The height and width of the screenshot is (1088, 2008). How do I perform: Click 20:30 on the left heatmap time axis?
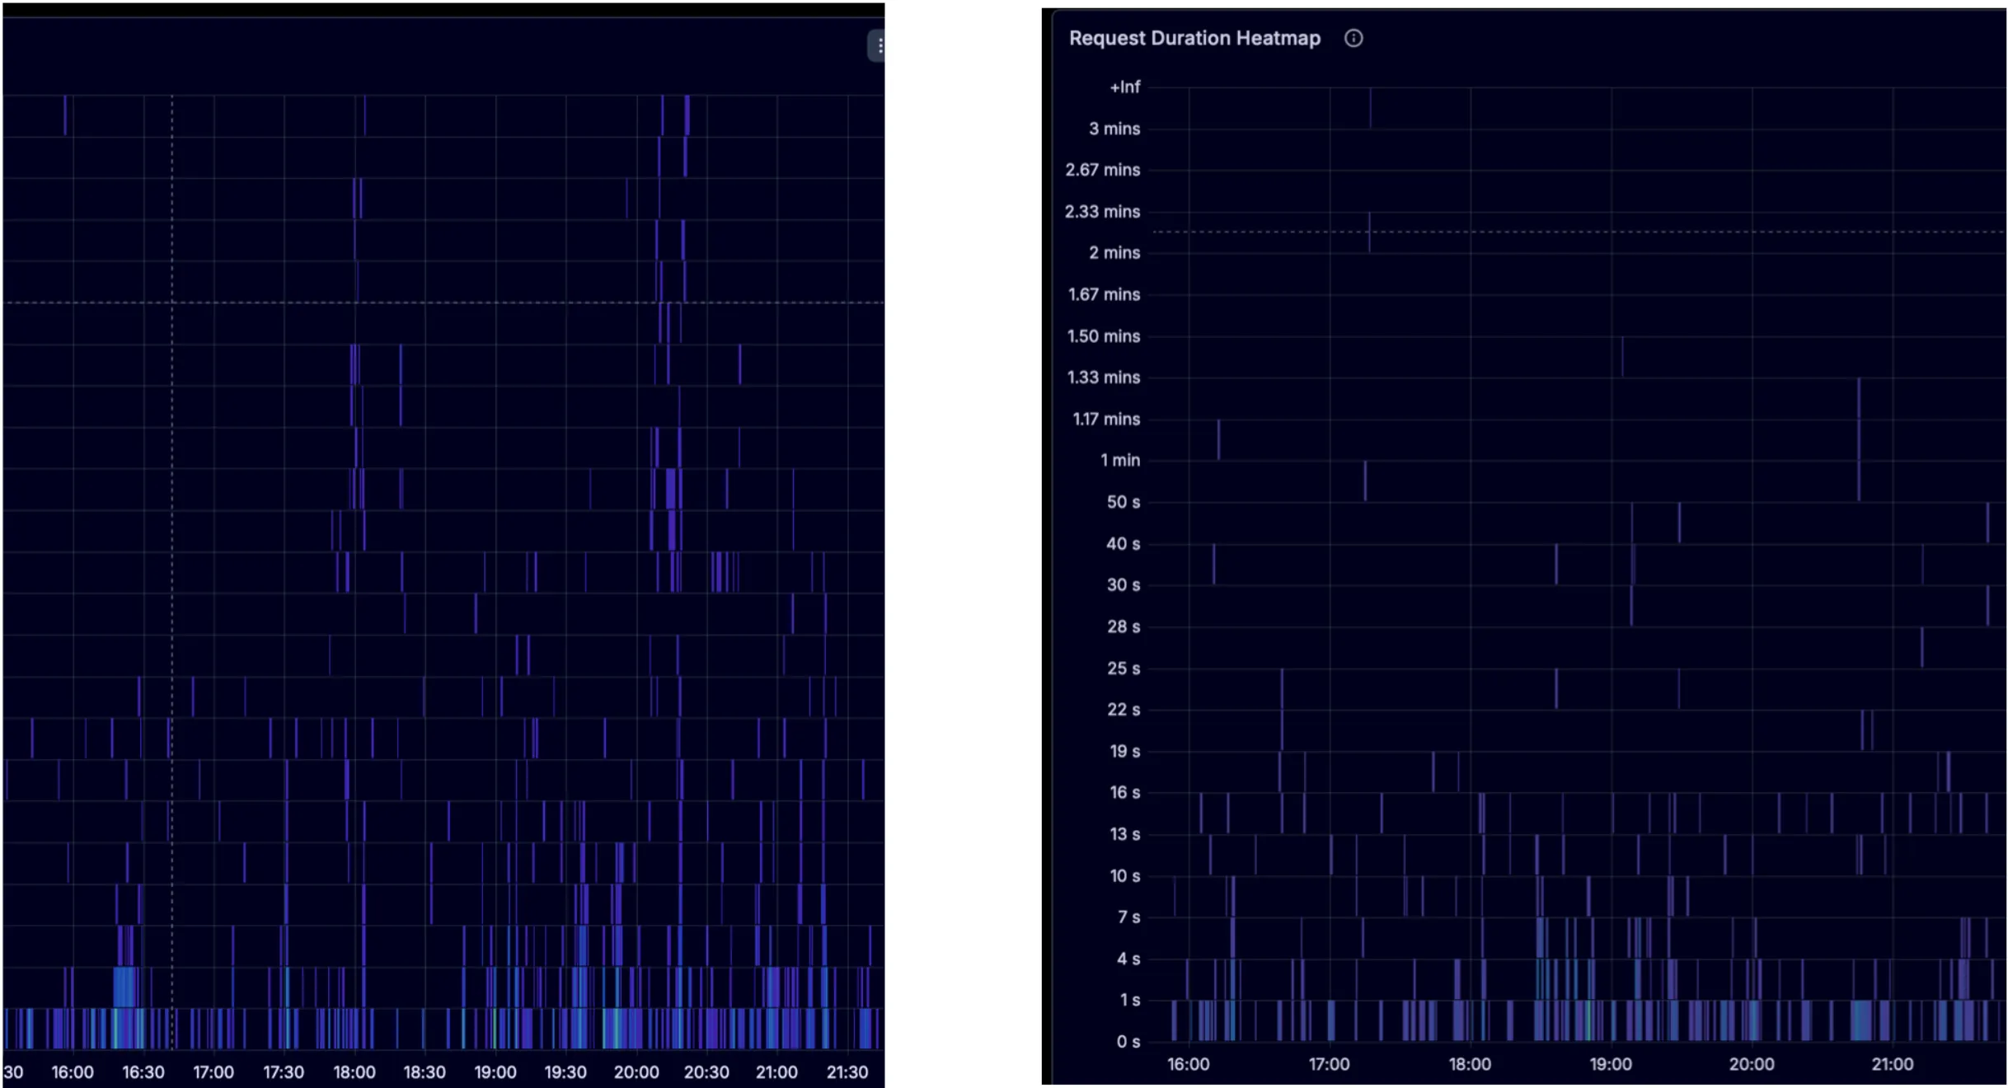point(706,1072)
